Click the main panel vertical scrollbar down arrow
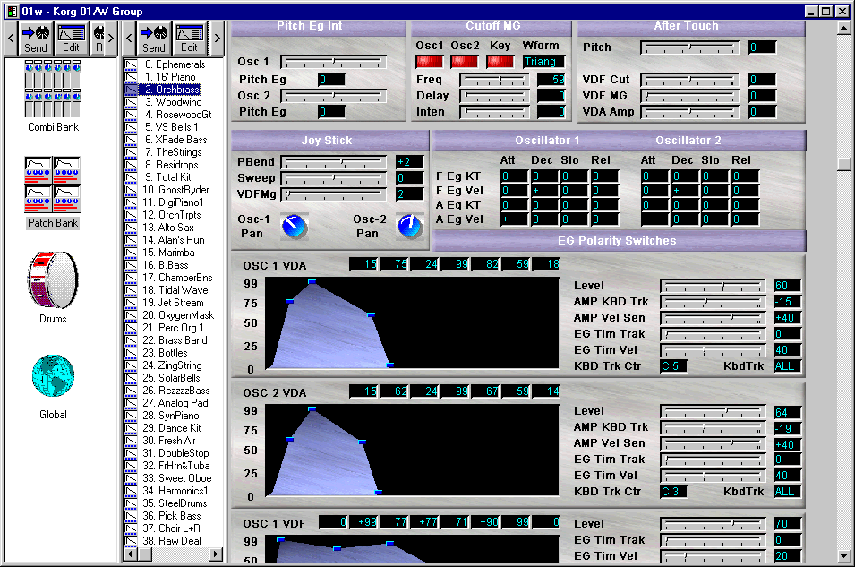 (x=844, y=556)
